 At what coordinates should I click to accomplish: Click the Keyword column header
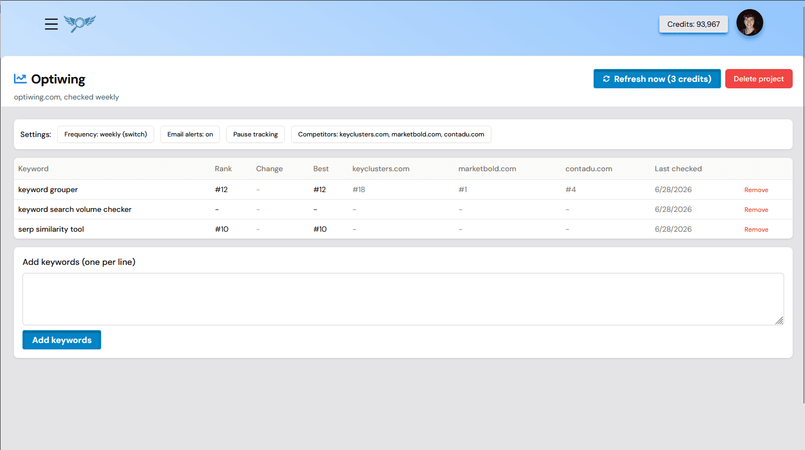(x=33, y=169)
